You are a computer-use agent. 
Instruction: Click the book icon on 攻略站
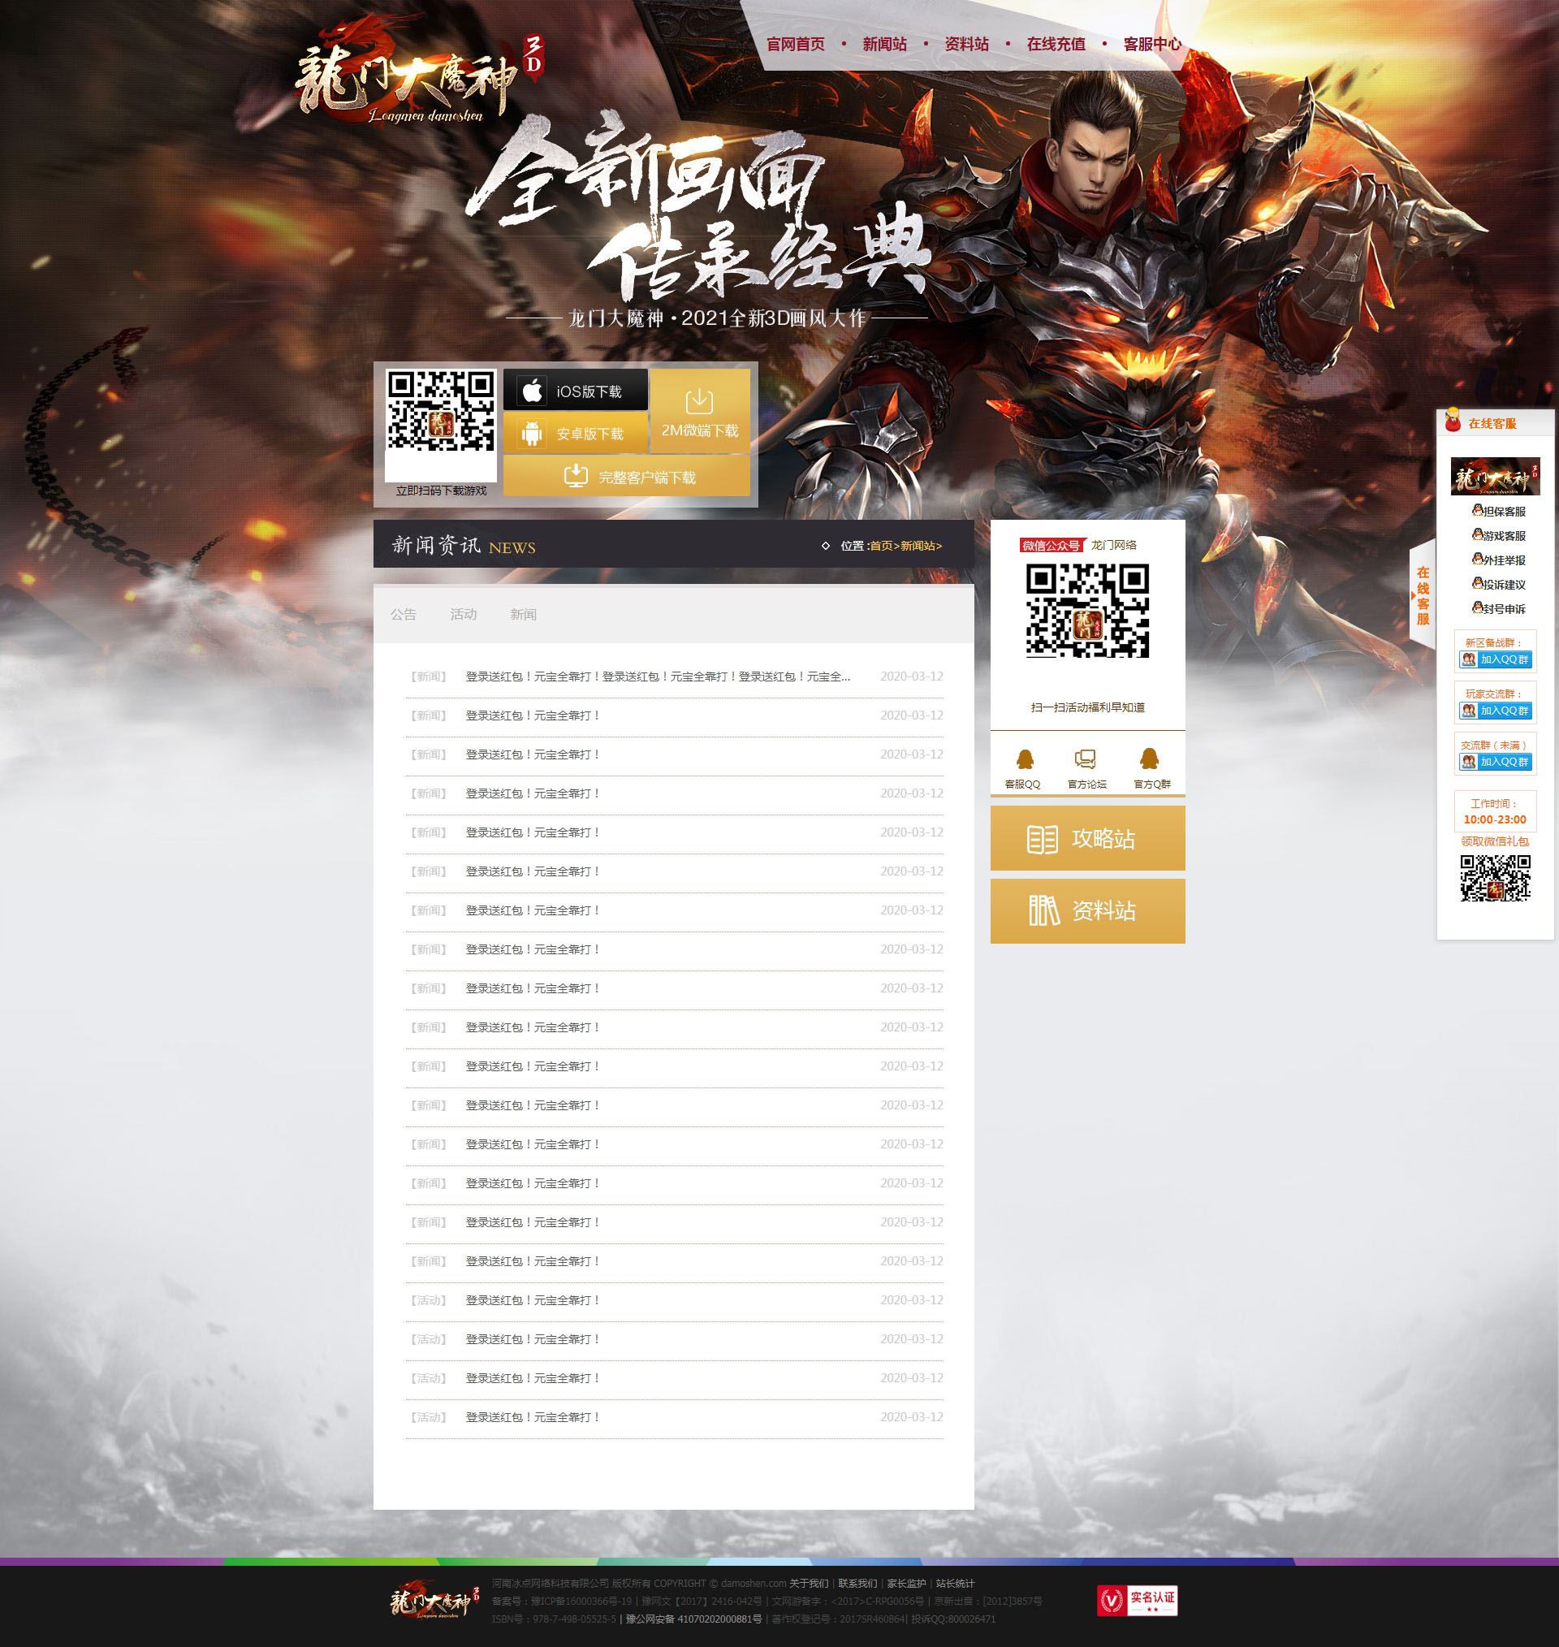(x=1042, y=839)
